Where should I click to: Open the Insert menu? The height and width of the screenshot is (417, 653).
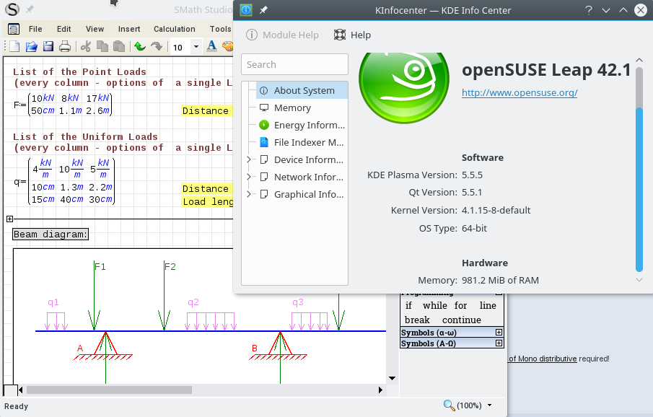129,29
